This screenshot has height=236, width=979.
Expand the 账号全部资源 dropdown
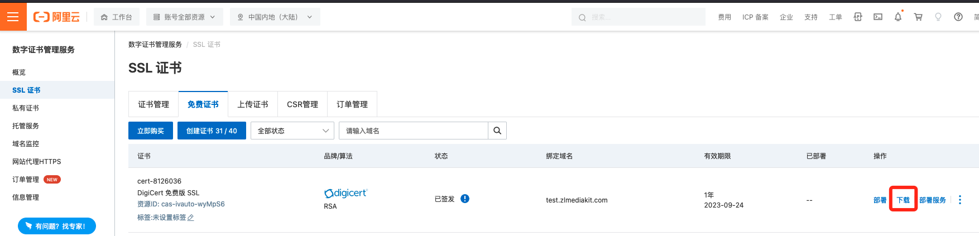click(x=184, y=17)
